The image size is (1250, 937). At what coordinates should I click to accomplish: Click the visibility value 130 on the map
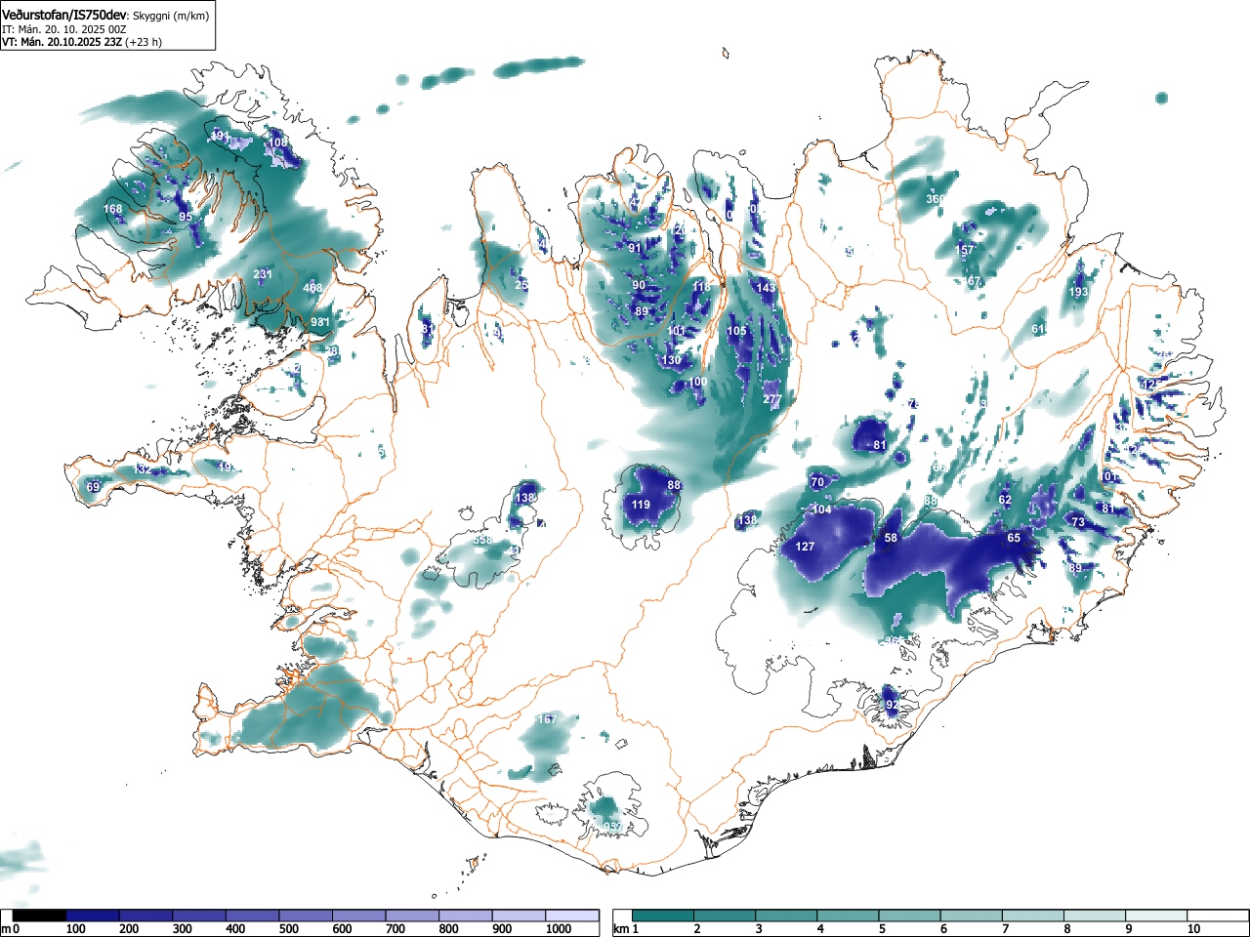point(672,360)
